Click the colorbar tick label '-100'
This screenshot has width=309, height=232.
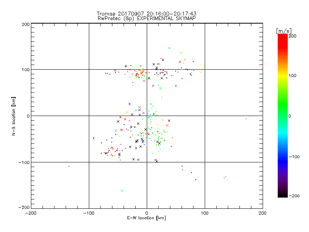point(294,157)
